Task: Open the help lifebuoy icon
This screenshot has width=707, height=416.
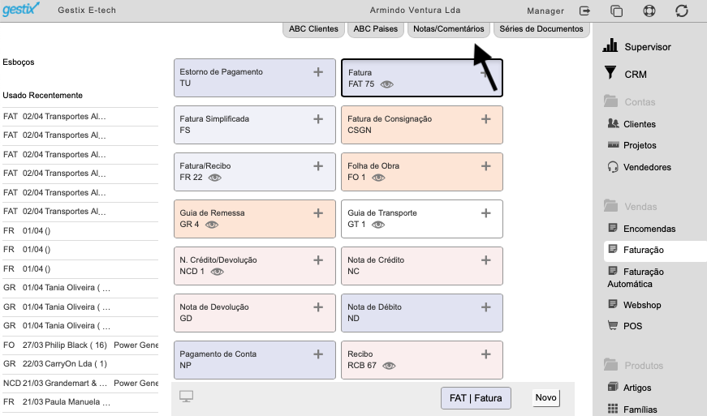Action: point(649,11)
